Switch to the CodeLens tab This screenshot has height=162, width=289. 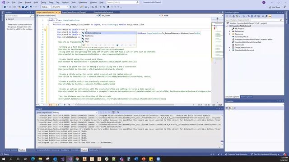click(x=65, y=150)
